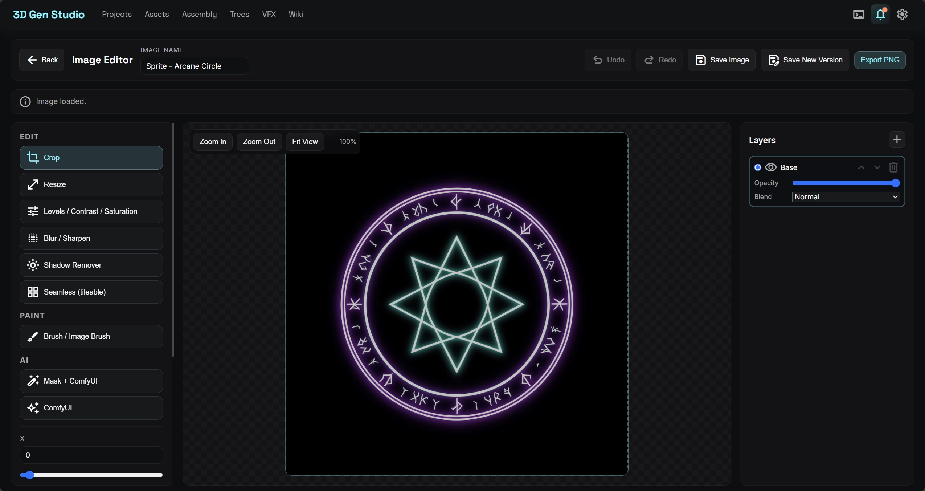925x491 pixels.
Task: Select the Base layer radio button
Action: [758, 167]
